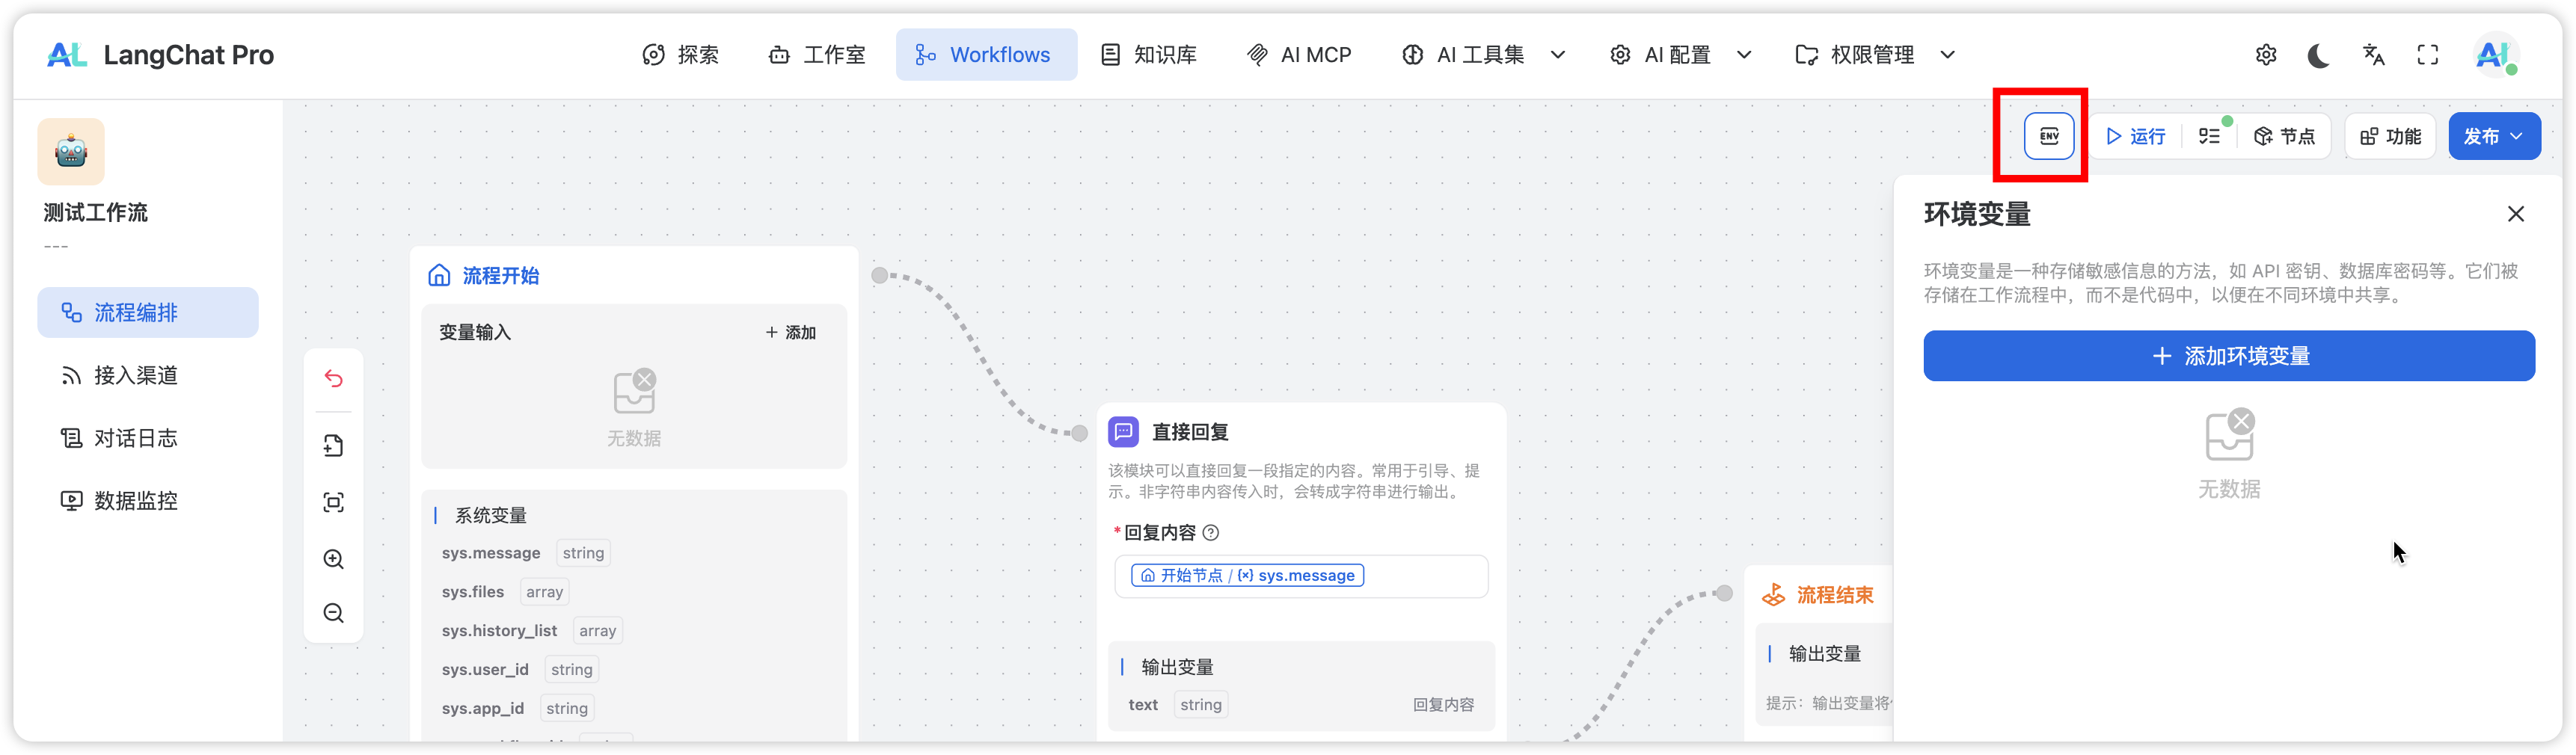This screenshot has height=755, width=2576.
Task: Toggle dark mode with the moon icon
Action: tap(2319, 55)
